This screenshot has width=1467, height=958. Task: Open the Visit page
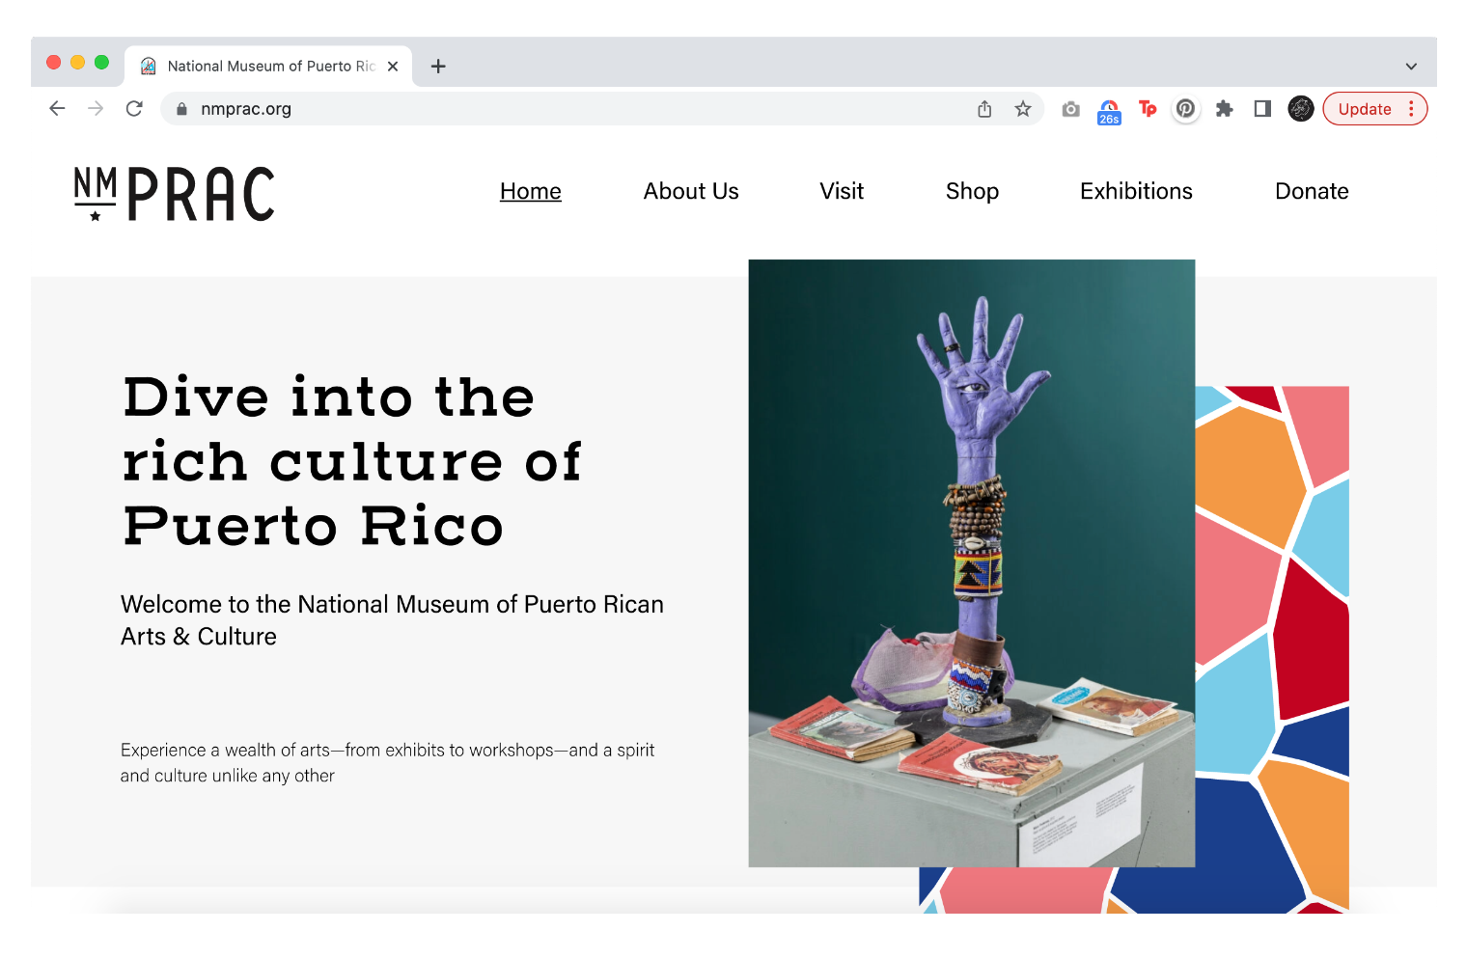842,191
